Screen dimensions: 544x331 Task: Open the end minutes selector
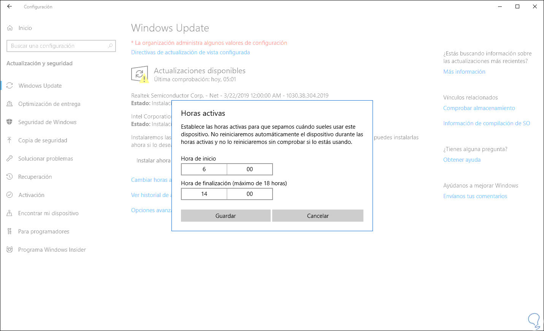250,194
